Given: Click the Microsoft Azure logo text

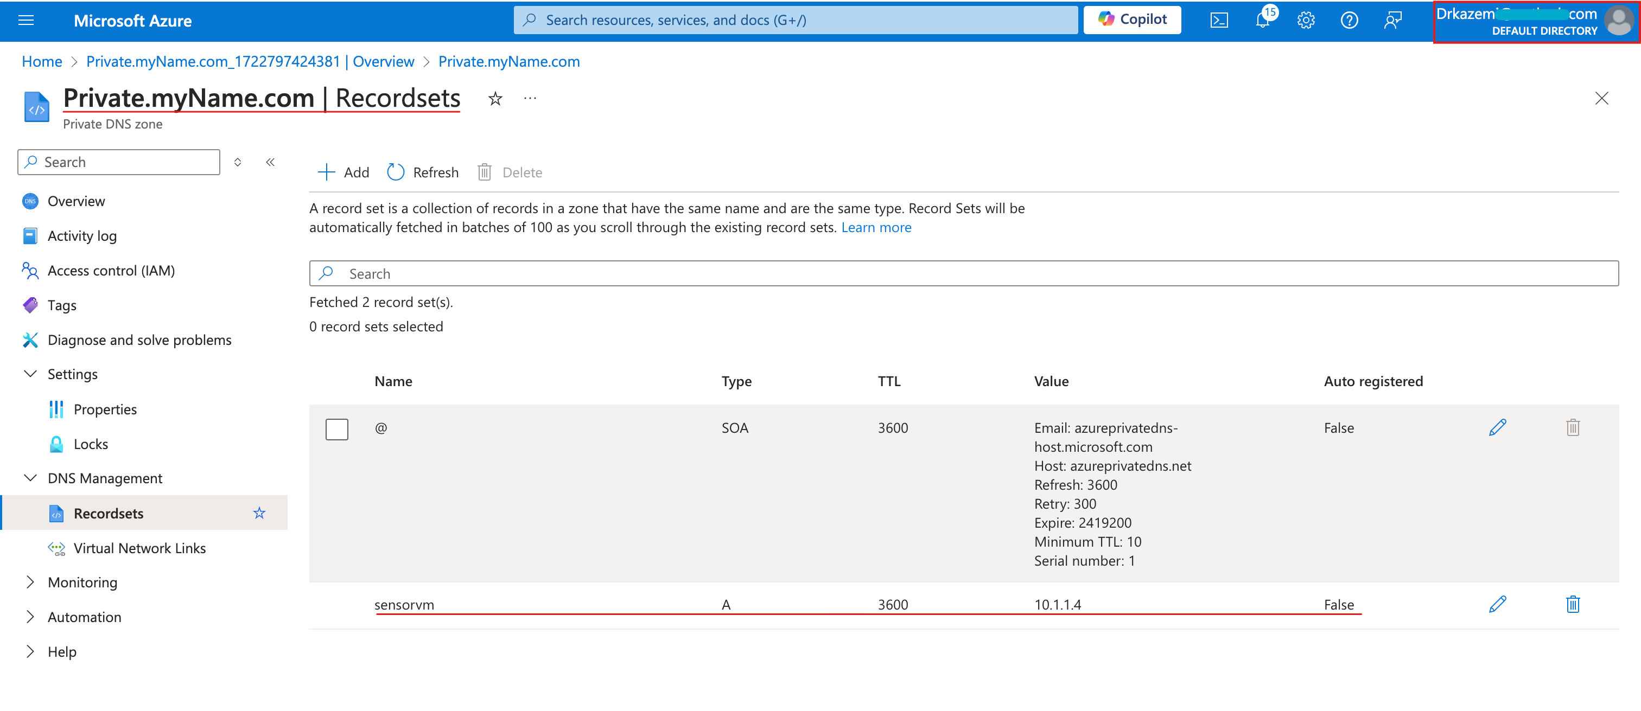Looking at the screenshot, I should 132,21.
